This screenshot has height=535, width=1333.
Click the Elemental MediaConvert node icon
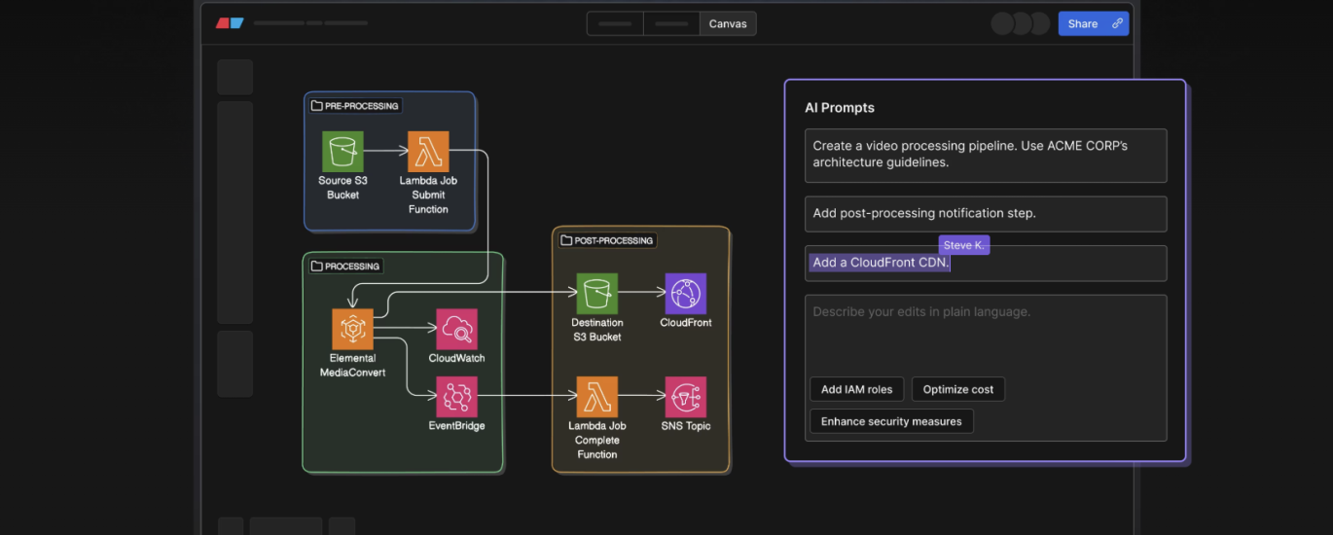(x=352, y=329)
